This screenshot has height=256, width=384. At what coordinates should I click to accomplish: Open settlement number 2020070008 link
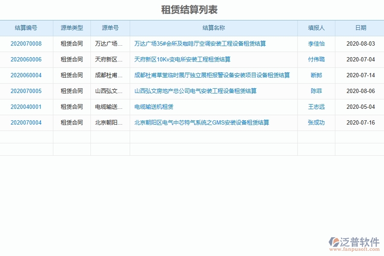[26, 44]
